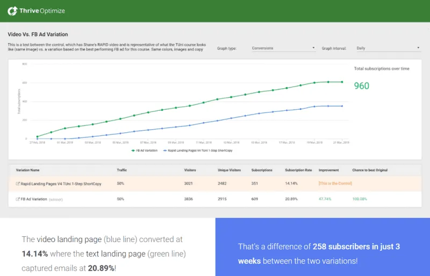Image resolution: width=430 pixels, height=276 pixels.
Task: Select the 351 subscriptions cell
Action: pyautogui.click(x=254, y=183)
